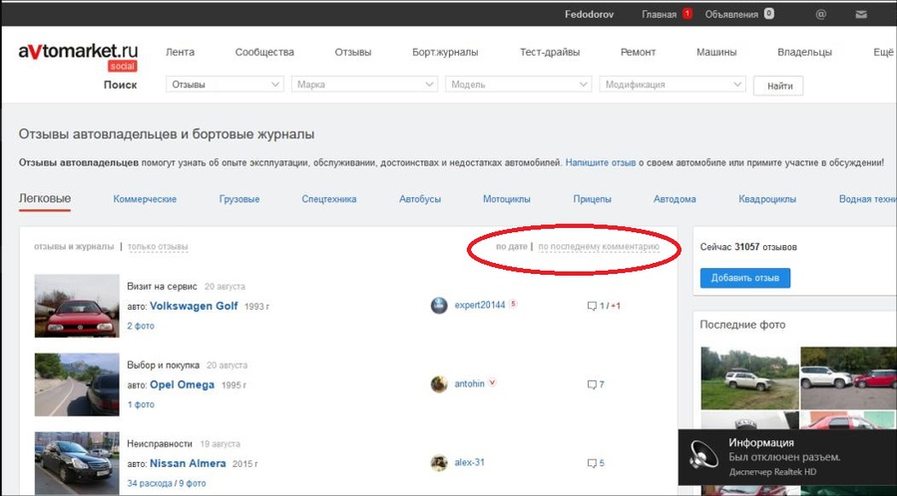Open Последние фото thumbnail with red car

(849, 377)
